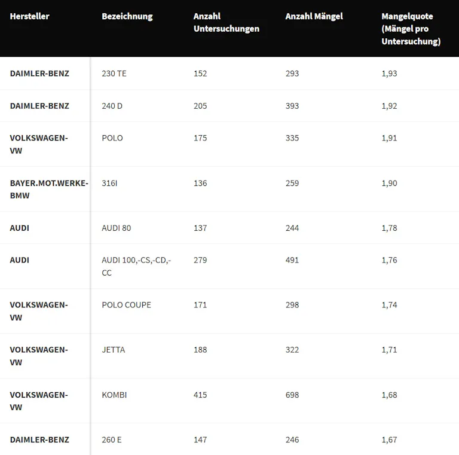Select the 240 D model cell
This screenshot has height=455, width=459.
(112, 106)
